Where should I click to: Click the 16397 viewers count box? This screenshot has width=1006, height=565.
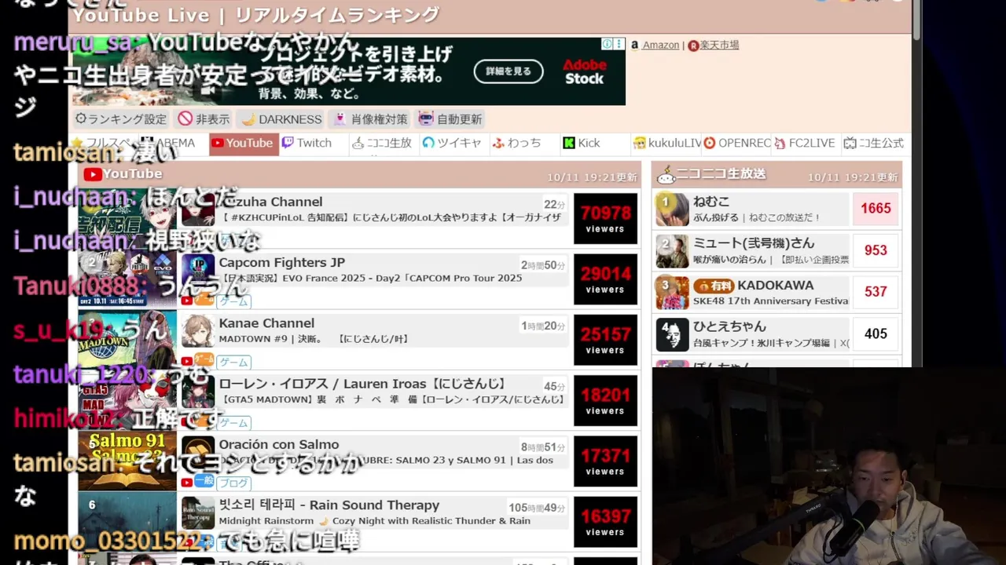[605, 522]
